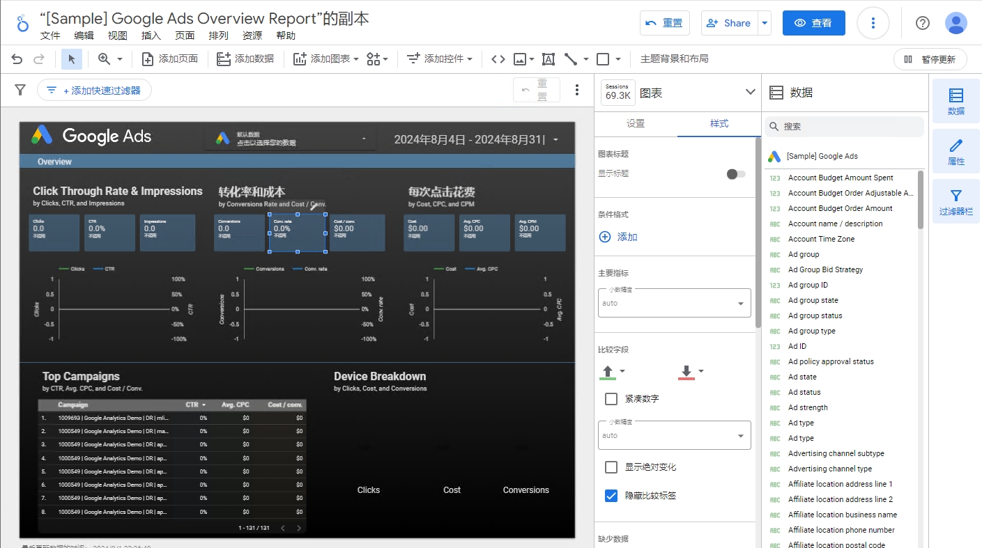Click the 重置 button in header
Screen dimensions: 982x548
click(664, 23)
